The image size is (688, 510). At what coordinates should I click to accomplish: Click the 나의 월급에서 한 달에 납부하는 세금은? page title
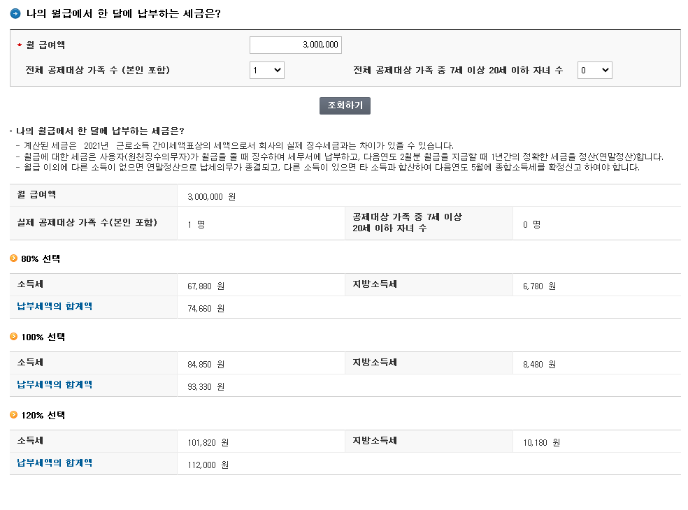pos(123,13)
